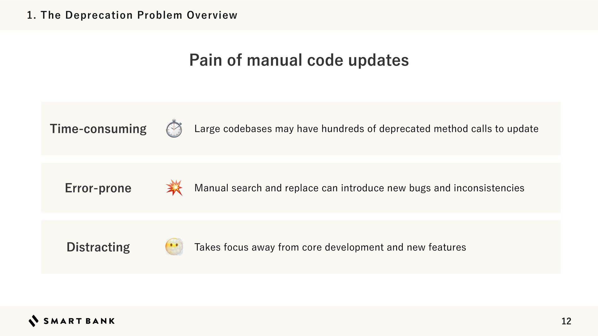Click the slide title 'Pain of manual code updates'

coord(299,60)
